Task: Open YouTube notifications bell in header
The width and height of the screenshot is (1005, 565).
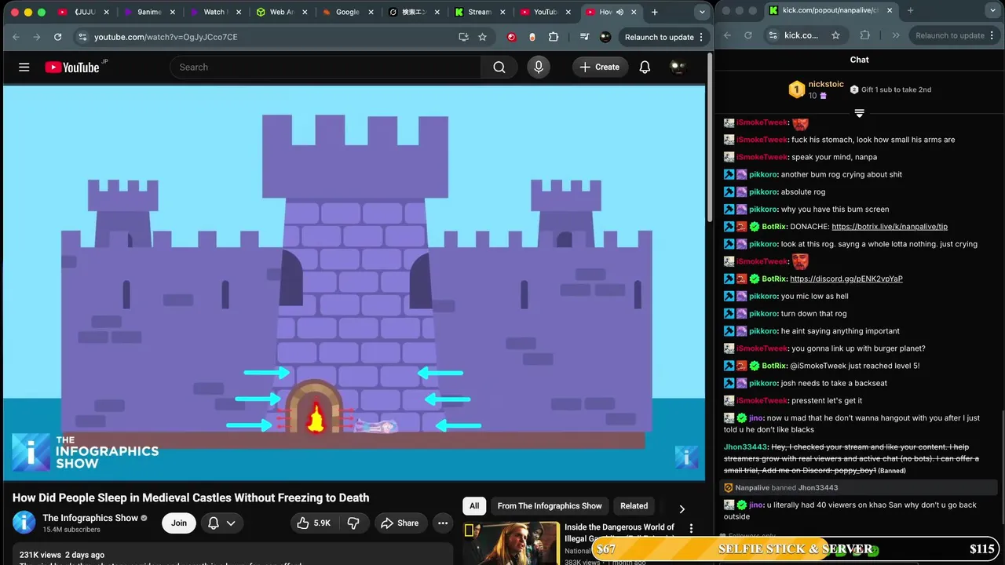Action: coord(645,67)
